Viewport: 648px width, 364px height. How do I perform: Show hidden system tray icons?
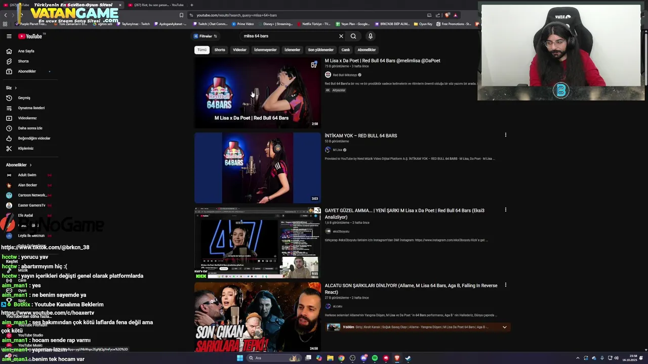578,358
